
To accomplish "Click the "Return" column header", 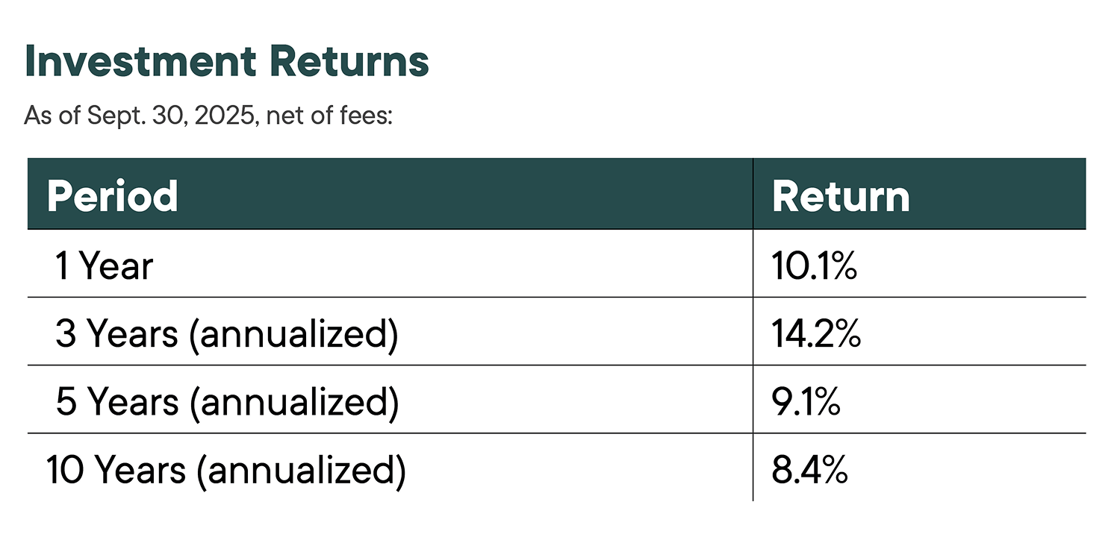I will pyautogui.click(x=841, y=195).
